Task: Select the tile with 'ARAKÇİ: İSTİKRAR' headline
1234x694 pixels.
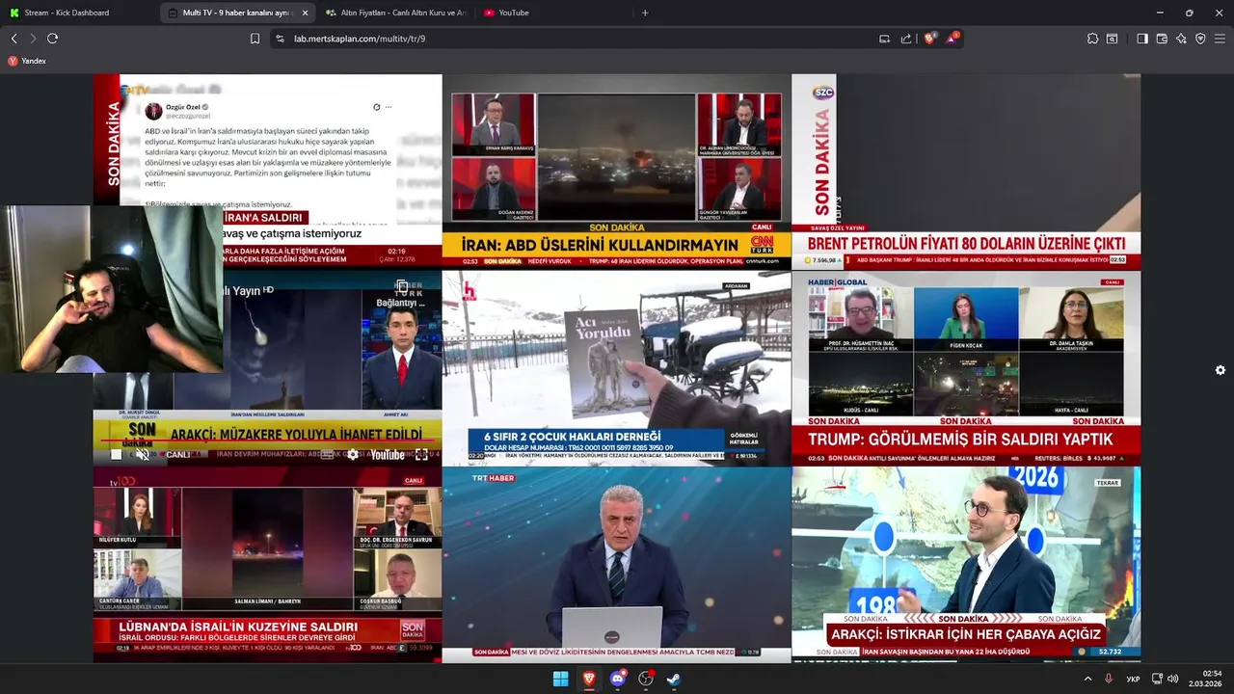Action: 966,564
